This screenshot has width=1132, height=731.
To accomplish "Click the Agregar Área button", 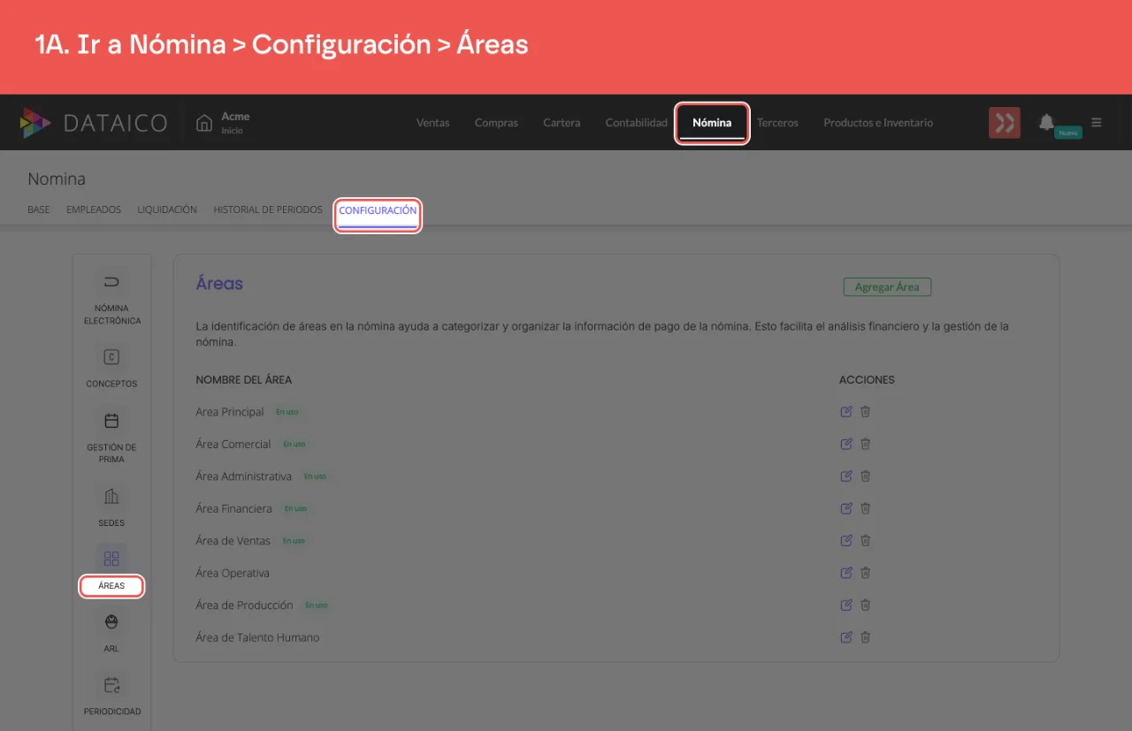I will tap(887, 287).
